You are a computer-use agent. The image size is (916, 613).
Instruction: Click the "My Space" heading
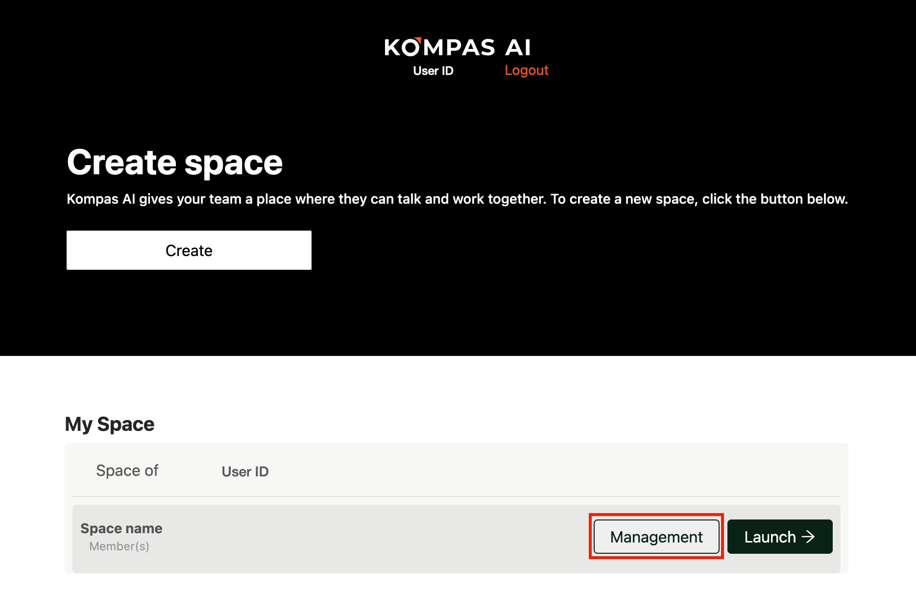110,424
